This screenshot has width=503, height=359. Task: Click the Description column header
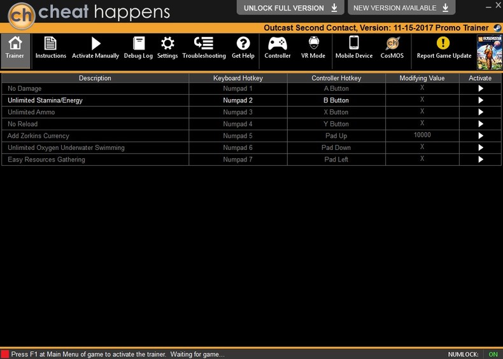pyautogui.click(x=95, y=78)
